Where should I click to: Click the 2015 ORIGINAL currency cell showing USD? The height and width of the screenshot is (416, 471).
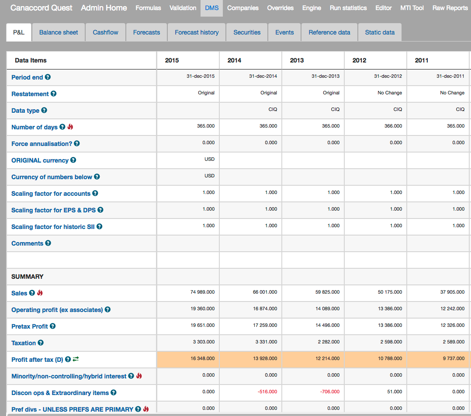pyautogui.click(x=188, y=160)
